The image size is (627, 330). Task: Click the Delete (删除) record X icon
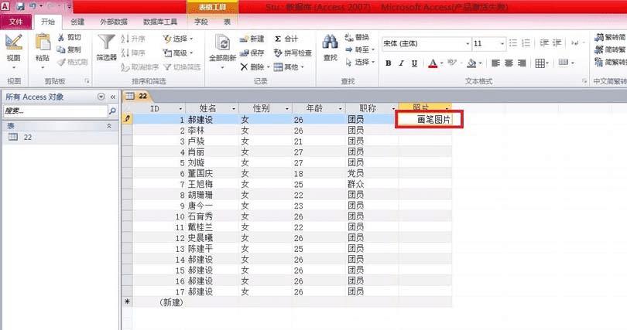pyautogui.click(x=244, y=67)
